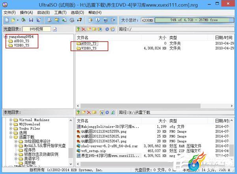237x174 pixels.
Task: Open the 选项(O) menu
Action: pyautogui.click(x=77, y=13)
